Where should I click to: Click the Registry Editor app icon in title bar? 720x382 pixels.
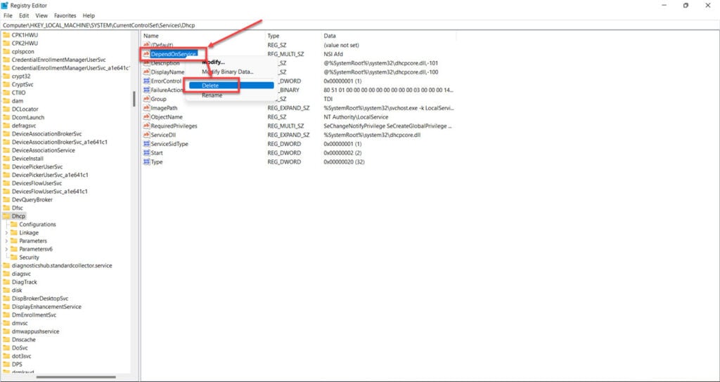(x=7, y=5)
